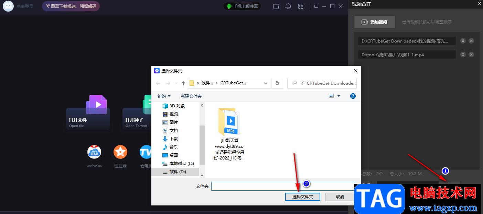Click 选择文件夹 button
Viewport: 483px width, 214px height.
pyautogui.click(x=303, y=197)
